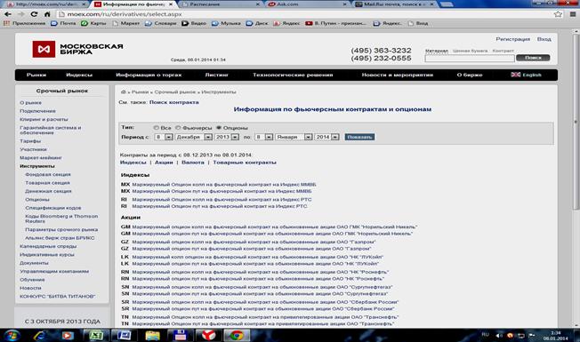Screen dimensions: 580x342
Task: Open the Индексы main menu
Action: (79, 75)
